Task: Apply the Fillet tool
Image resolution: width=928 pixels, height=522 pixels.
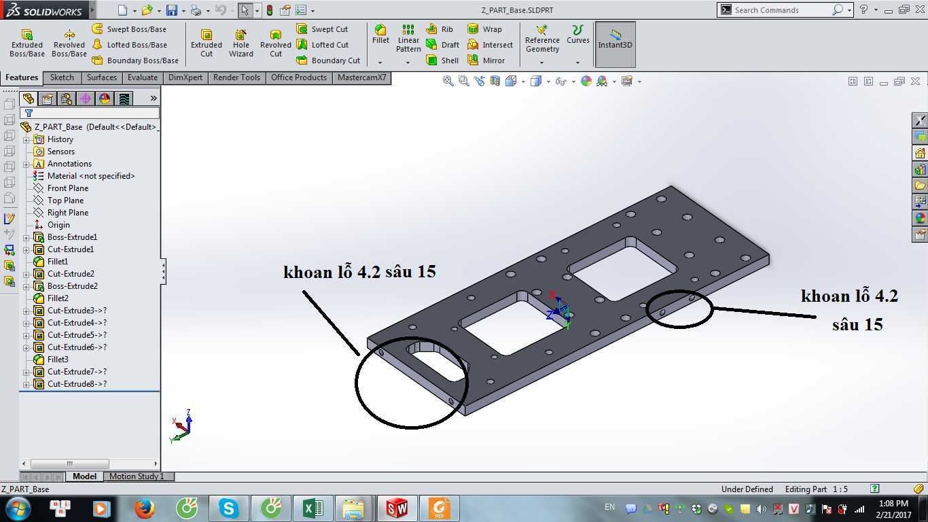Action: pos(380,35)
